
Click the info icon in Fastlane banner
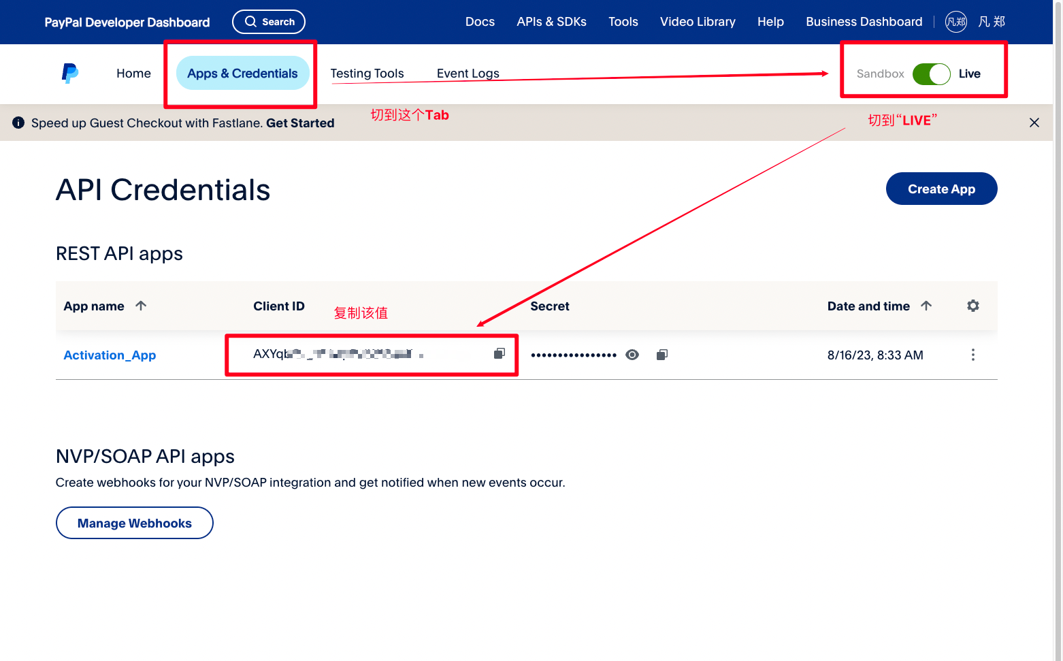coord(18,123)
